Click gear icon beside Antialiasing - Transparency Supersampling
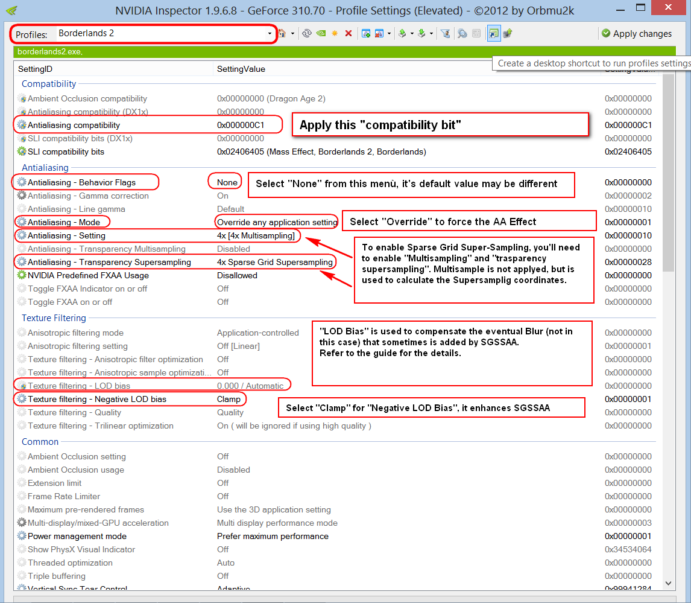Image resolution: width=691 pixels, height=603 pixels. pos(22,261)
